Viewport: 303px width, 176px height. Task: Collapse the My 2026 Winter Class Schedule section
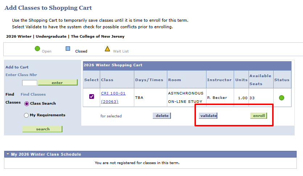coord(8,154)
